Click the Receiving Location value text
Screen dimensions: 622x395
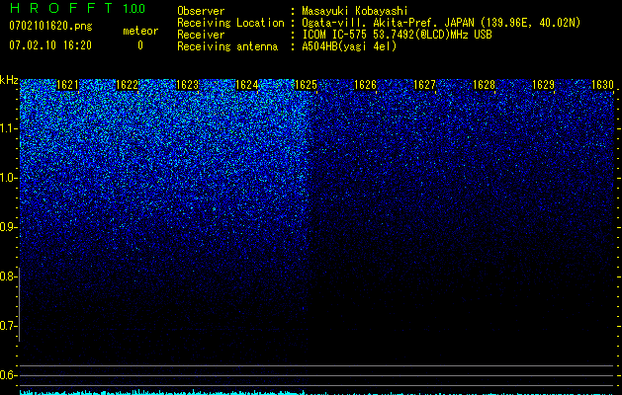coord(441,23)
